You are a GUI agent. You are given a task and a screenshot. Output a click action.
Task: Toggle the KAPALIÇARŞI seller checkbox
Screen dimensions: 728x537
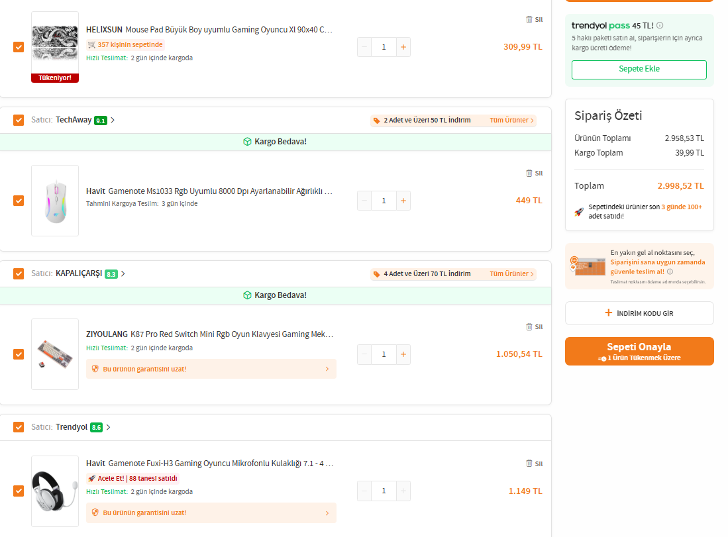(19, 274)
